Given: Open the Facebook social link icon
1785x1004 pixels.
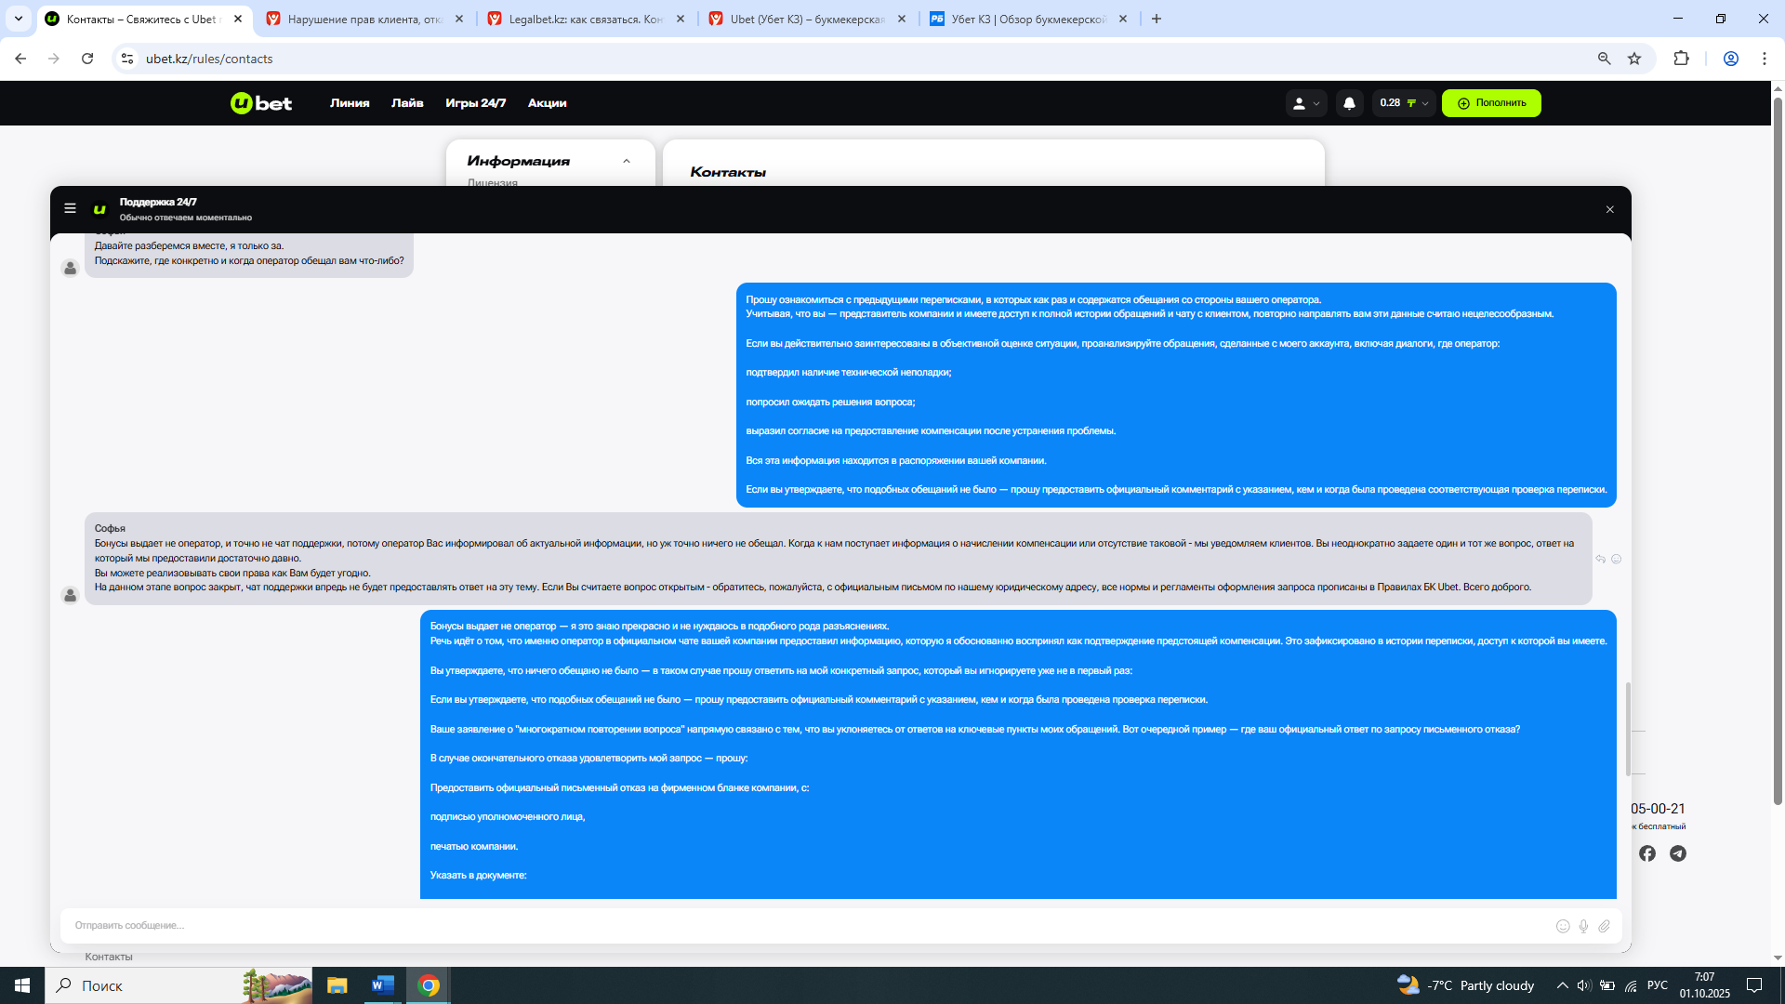Looking at the screenshot, I should (x=1646, y=853).
